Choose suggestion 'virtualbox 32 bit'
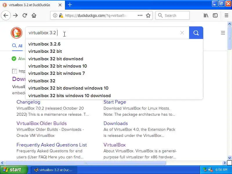232x174 pixels. click(x=114, y=51)
